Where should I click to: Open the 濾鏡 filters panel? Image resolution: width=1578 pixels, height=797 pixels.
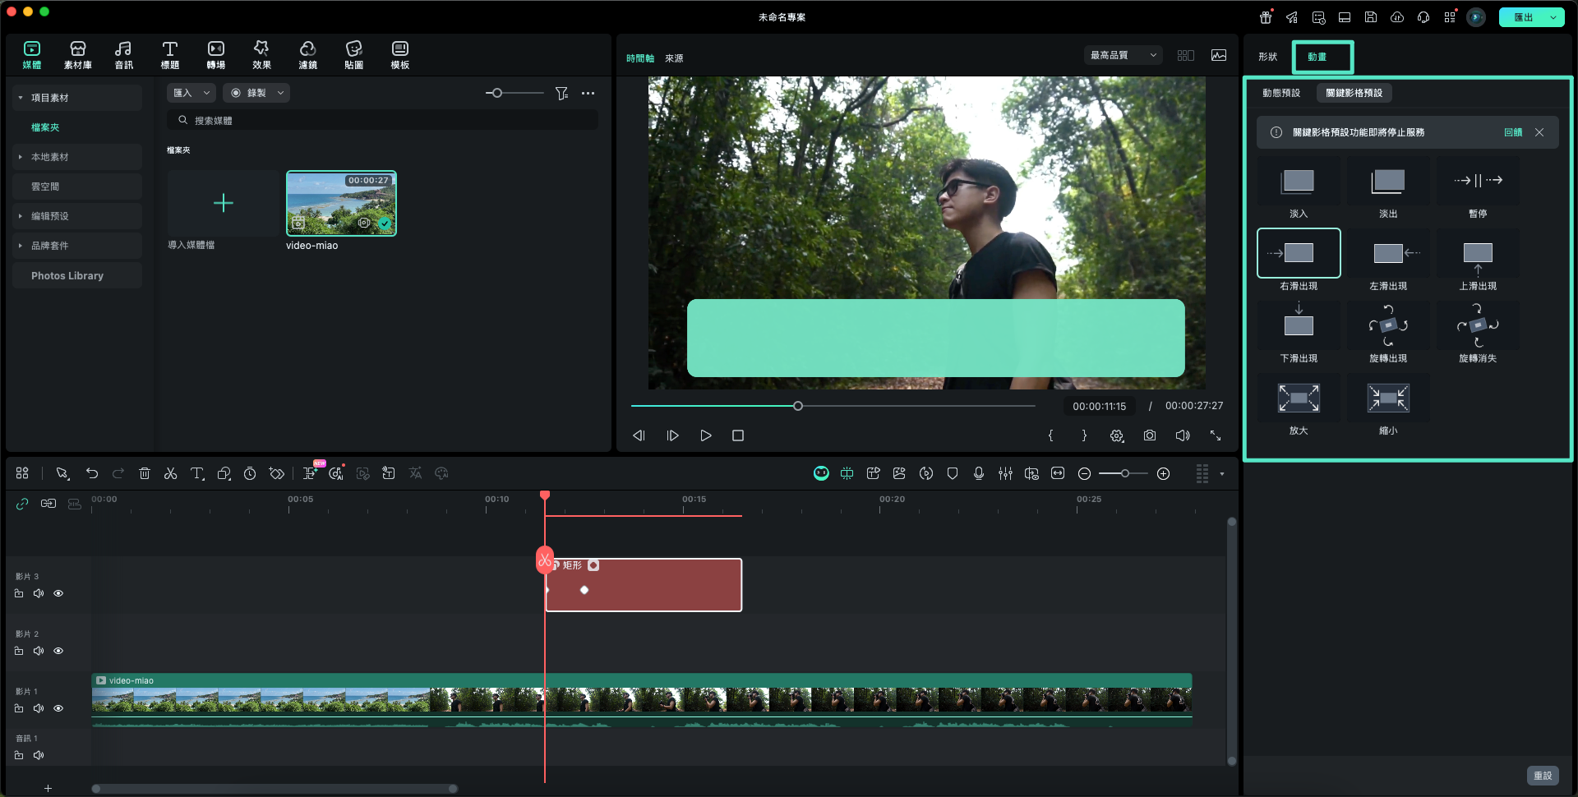(x=307, y=54)
